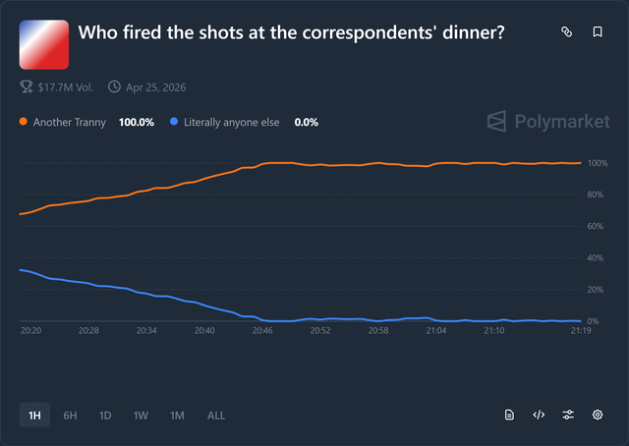Switch chart to 1D range
The image size is (629, 446).
point(105,415)
